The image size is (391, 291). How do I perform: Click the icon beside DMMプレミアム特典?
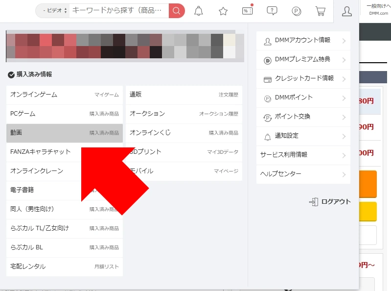coord(267,60)
